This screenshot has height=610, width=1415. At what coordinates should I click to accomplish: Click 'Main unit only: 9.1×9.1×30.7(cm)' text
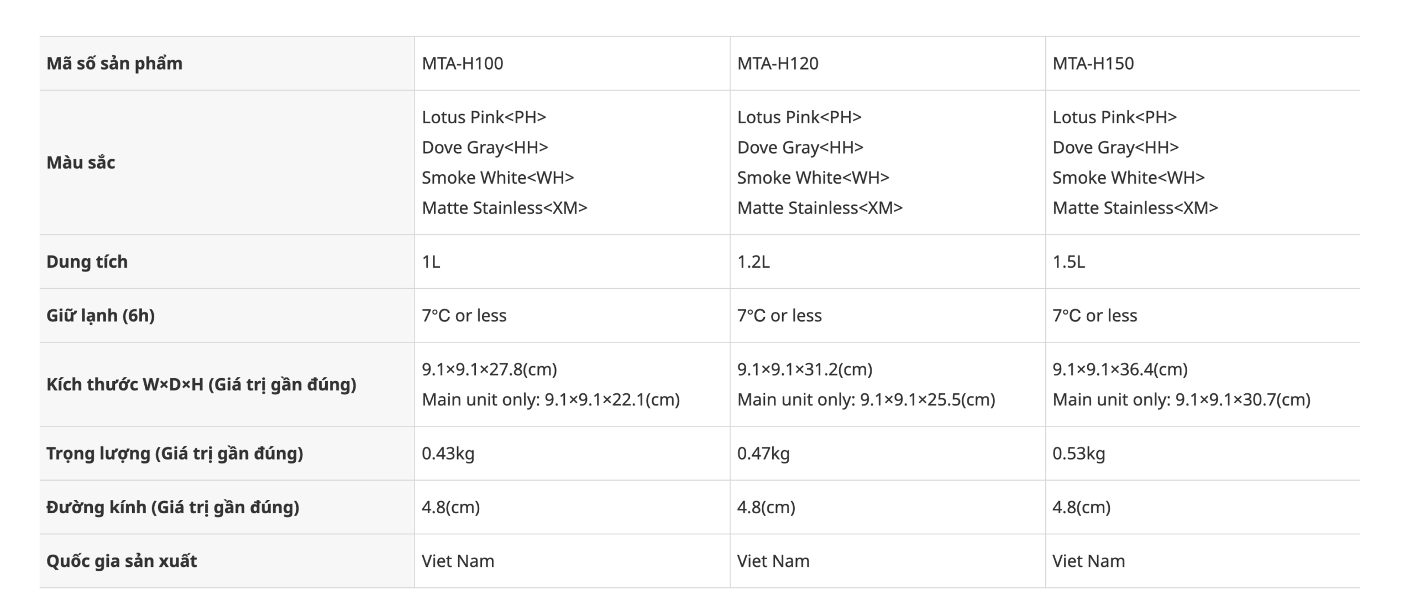[1181, 399]
